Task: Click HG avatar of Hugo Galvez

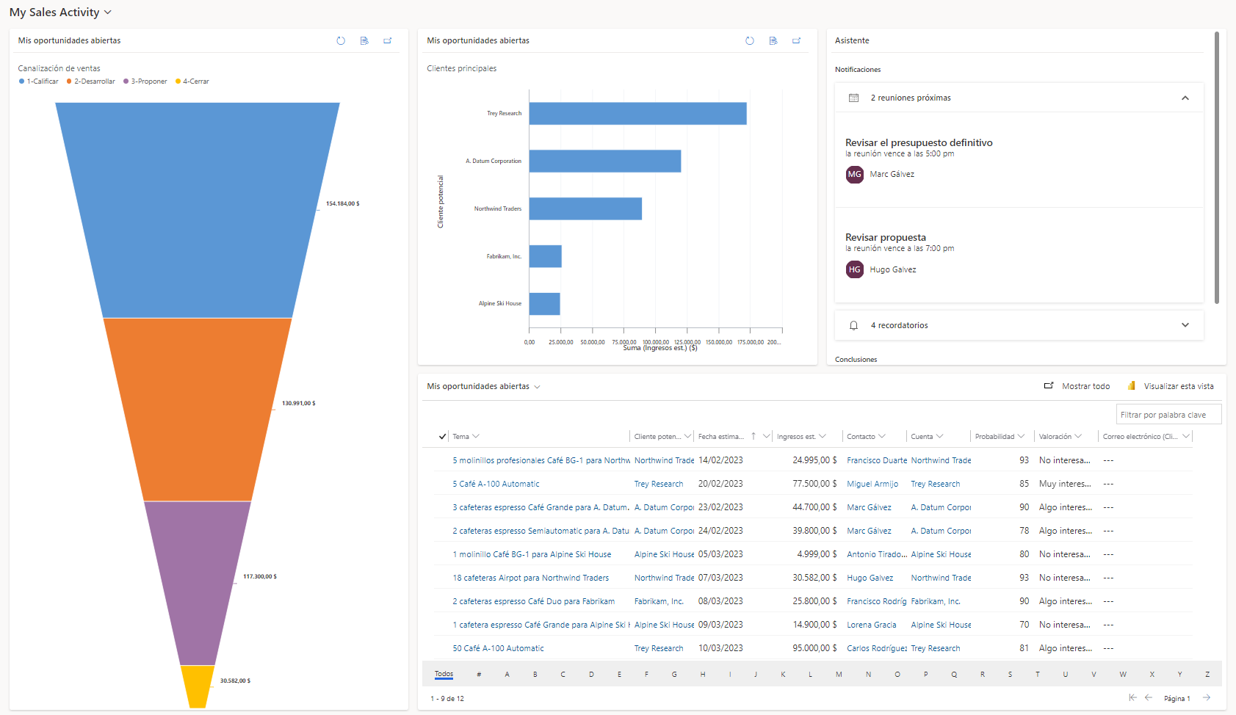Action: 855,269
